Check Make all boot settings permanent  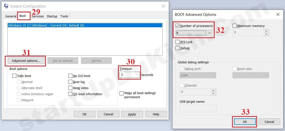(x=122, y=93)
